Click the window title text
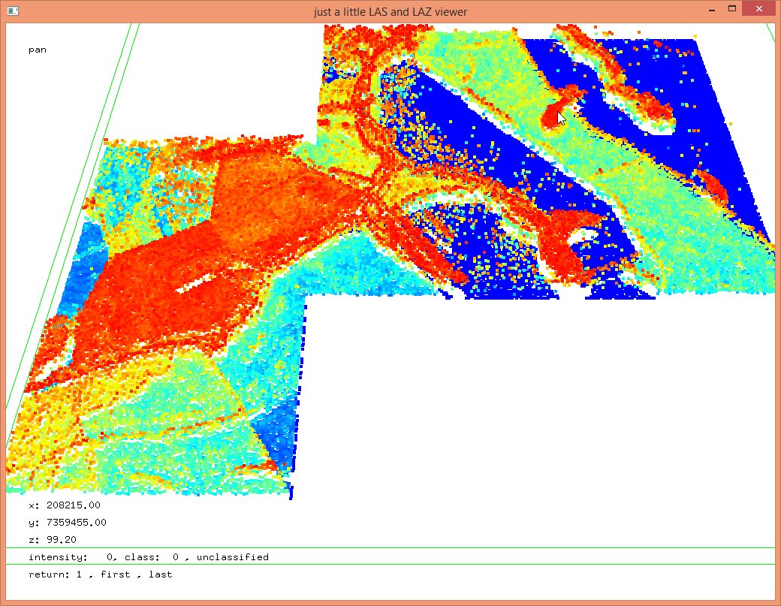Image resolution: width=781 pixels, height=606 pixels. point(390,12)
